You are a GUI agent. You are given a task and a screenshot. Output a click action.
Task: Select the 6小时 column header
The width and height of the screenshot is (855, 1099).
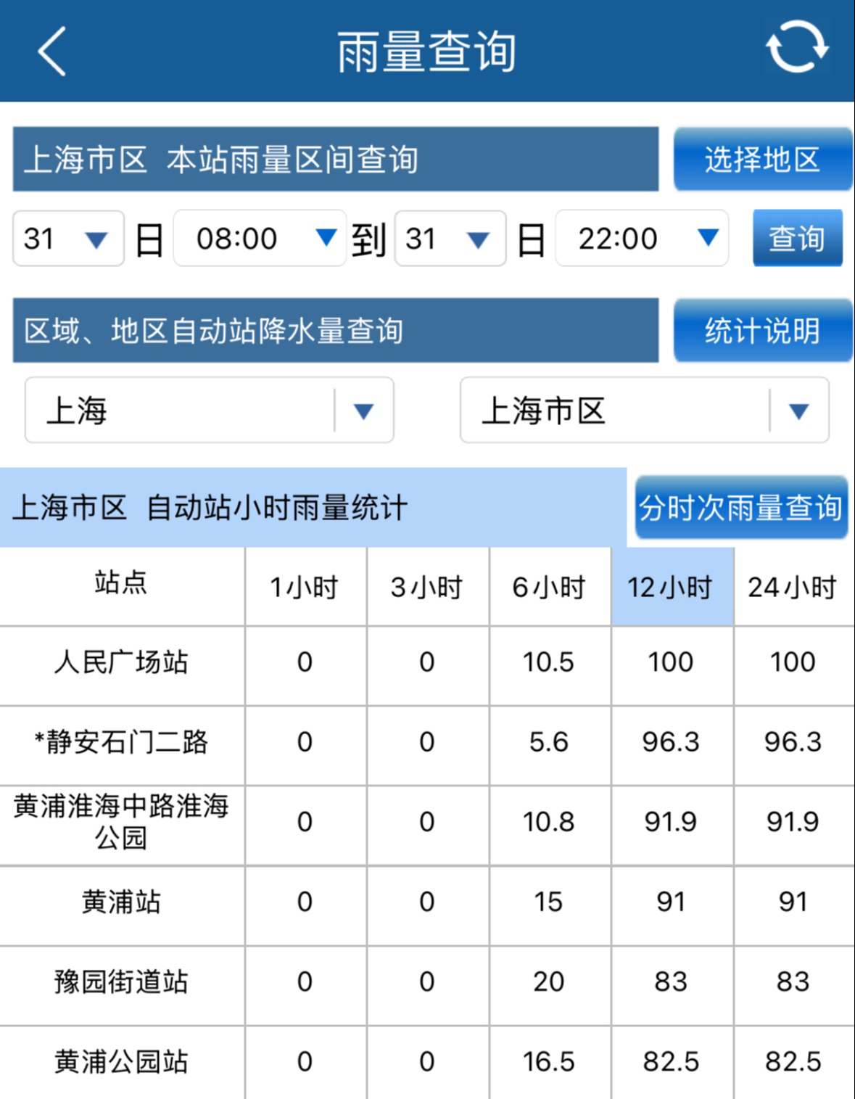pos(550,587)
